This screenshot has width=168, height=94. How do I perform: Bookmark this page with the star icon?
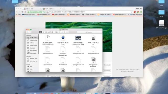pyautogui.click(x=132, y=12)
